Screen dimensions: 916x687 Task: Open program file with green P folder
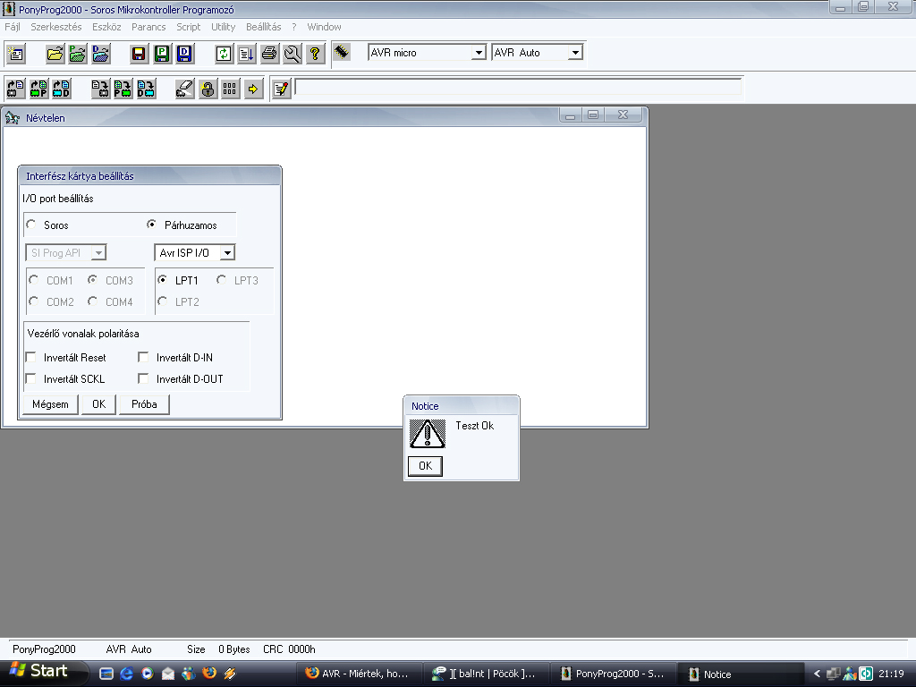pyautogui.click(x=78, y=54)
